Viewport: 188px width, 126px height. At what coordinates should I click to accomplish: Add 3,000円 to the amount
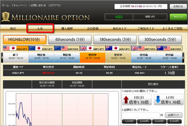[x=159, y=121]
